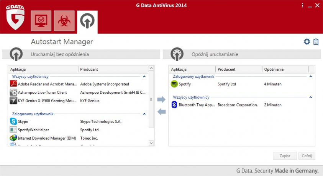Viewport: 323px width, 176px height.
Task: Click Broadcom Corporation. producer cell
Action: tap(238, 105)
